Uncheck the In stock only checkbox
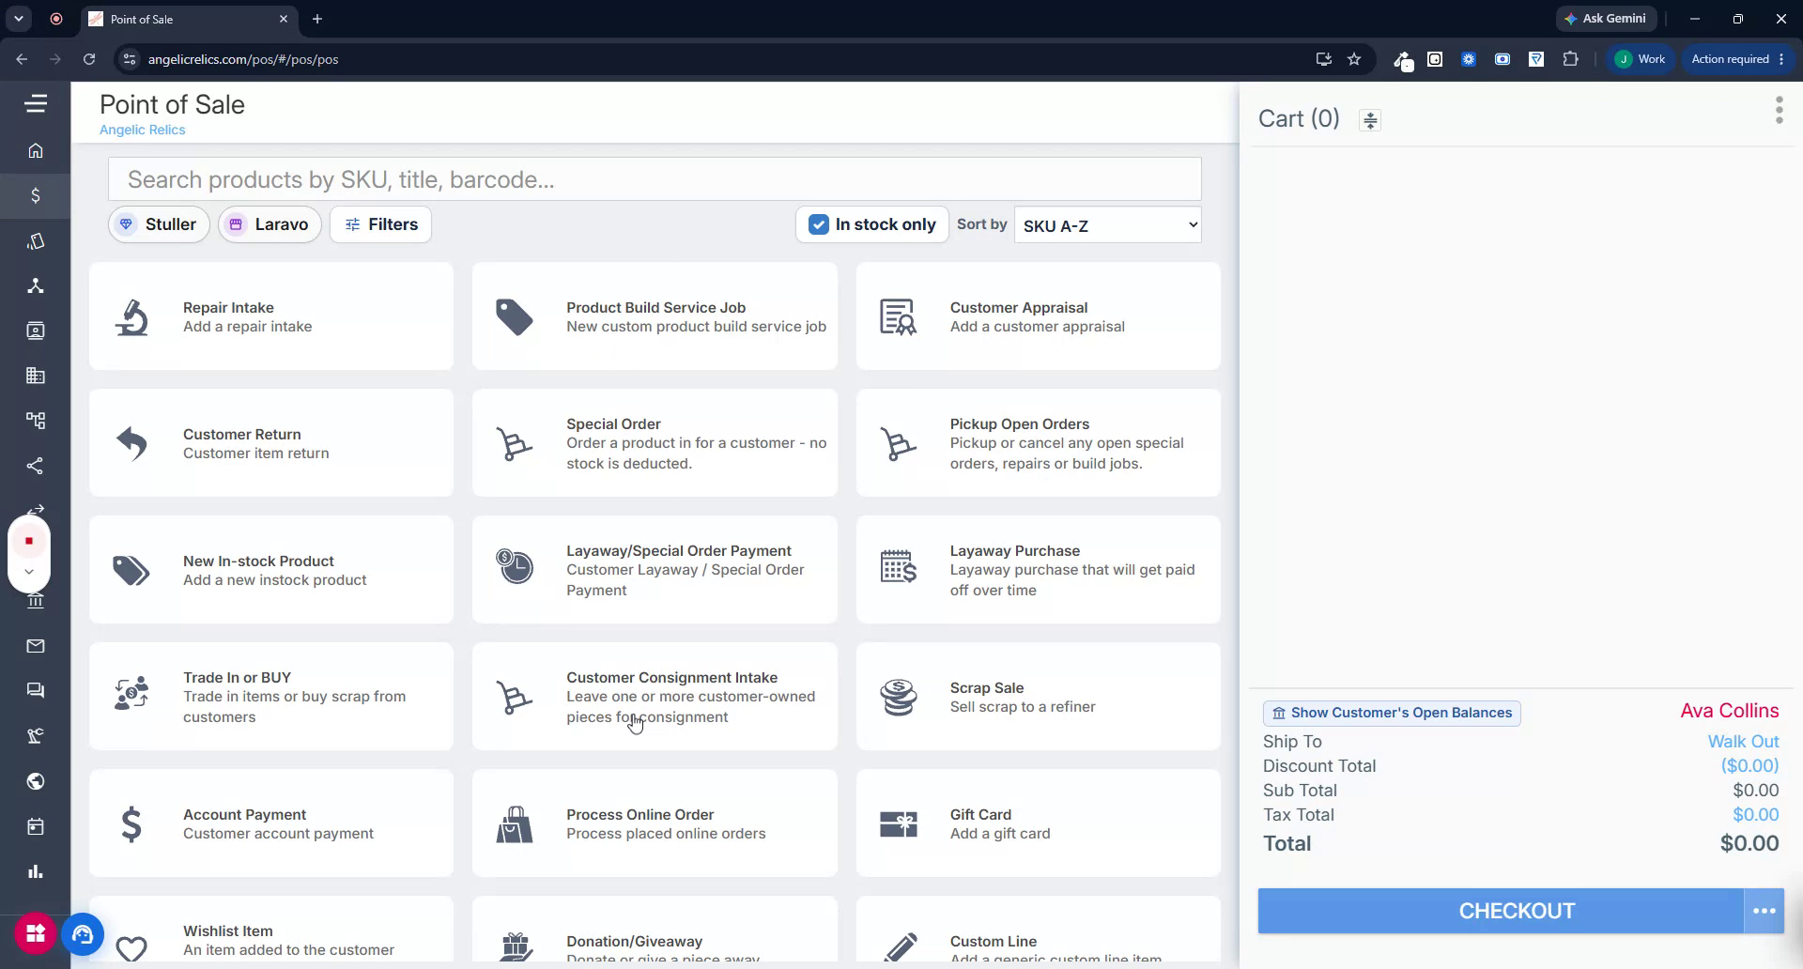 click(x=819, y=224)
